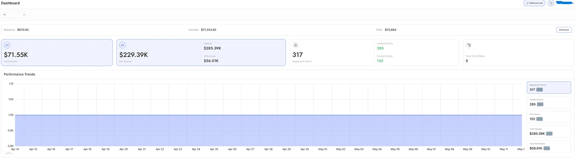The width and height of the screenshot is (576, 159).
Task: Click the green 285 verified clients value
Action: tap(380, 48)
